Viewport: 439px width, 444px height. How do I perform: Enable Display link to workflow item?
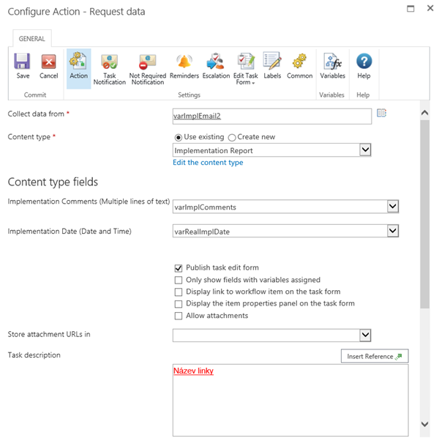pyautogui.click(x=179, y=292)
